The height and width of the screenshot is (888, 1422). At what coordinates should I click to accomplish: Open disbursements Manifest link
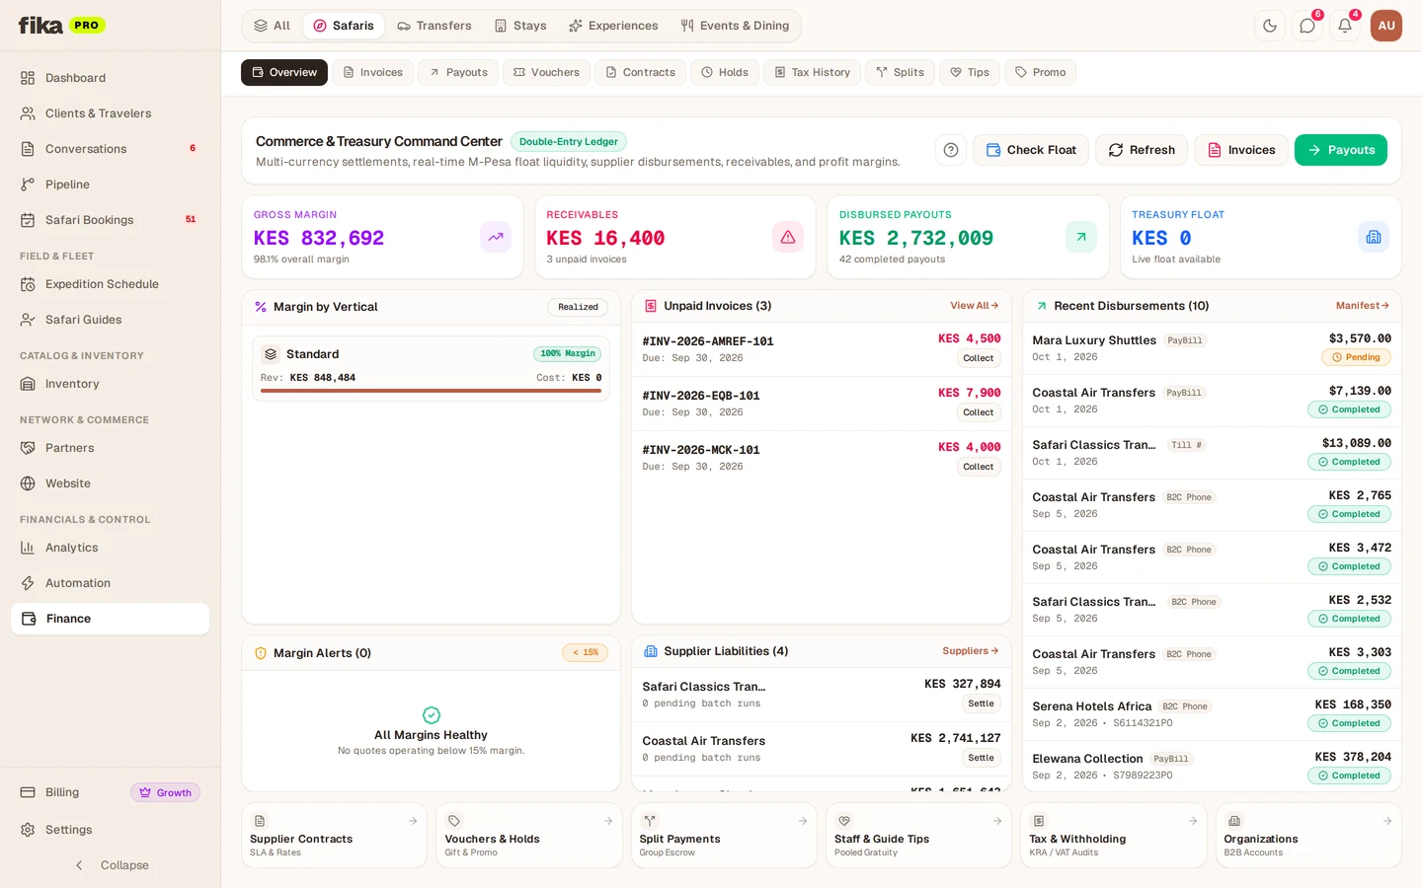click(1363, 306)
